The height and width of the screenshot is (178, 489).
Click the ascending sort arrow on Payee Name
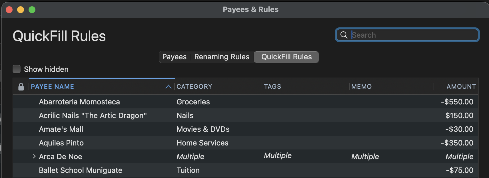point(169,87)
